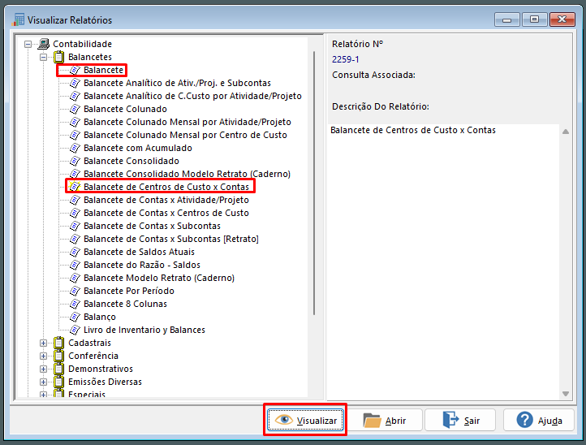Click the Emissões Diversas clipboard folder icon
The image size is (586, 445).
point(58,382)
